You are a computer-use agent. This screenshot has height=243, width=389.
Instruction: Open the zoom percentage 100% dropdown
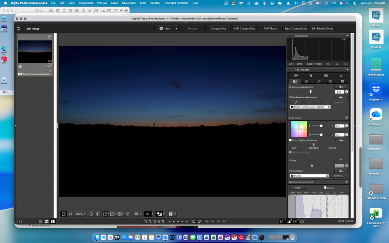coord(81,214)
